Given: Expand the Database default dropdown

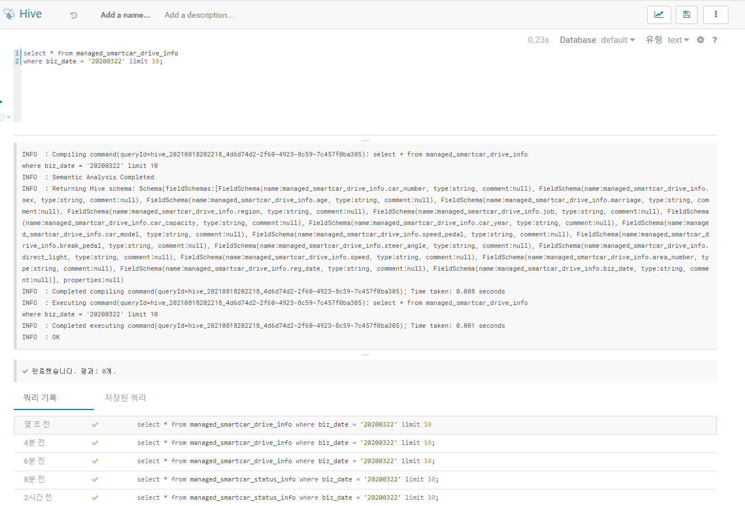Looking at the screenshot, I should [617, 40].
